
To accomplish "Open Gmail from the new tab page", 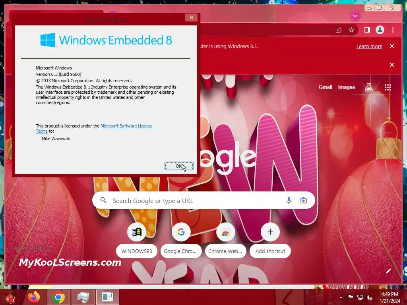I will [325, 87].
